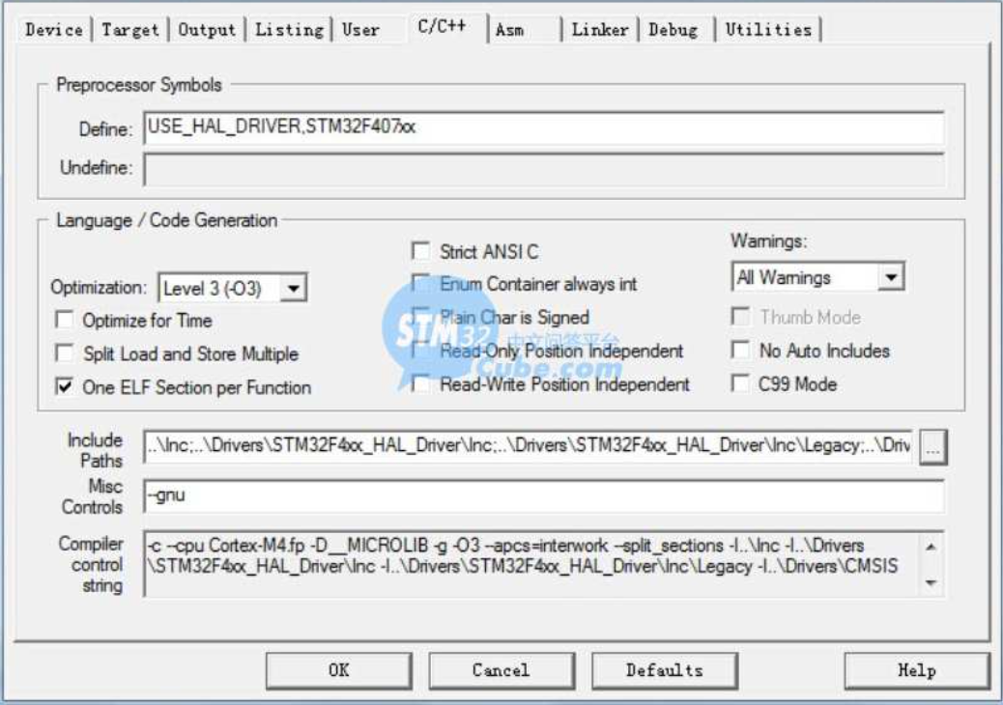Expand the Warnings dropdown list

893,278
